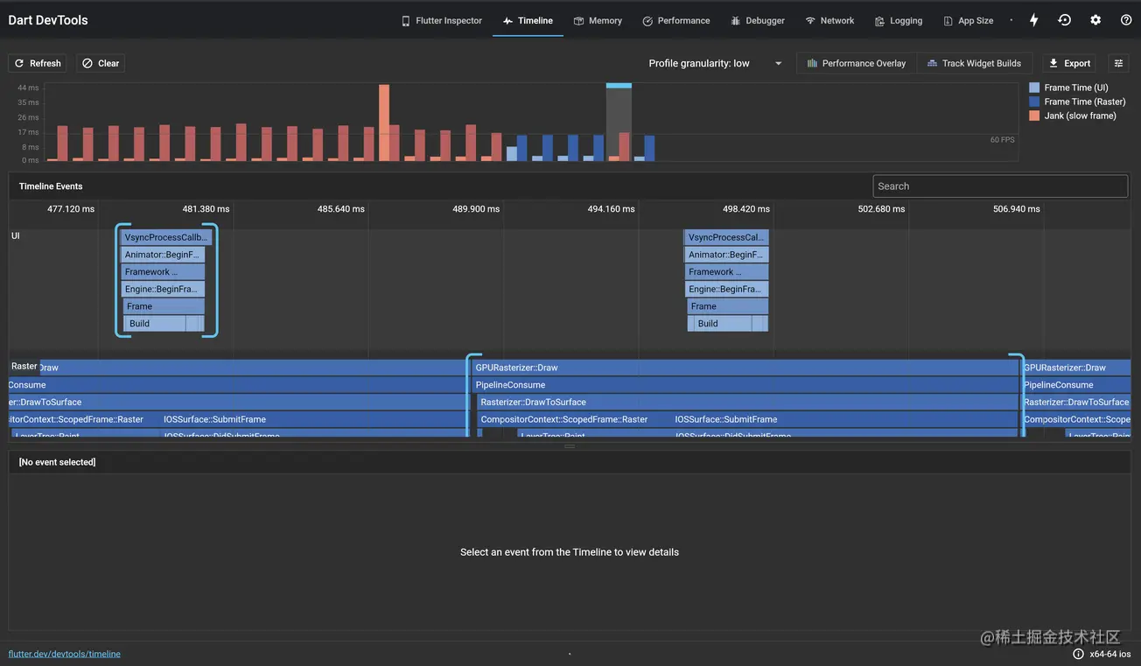Image resolution: width=1141 pixels, height=666 pixels.
Task: Trigger hot reload with the lightning icon
Action: 1033,20
